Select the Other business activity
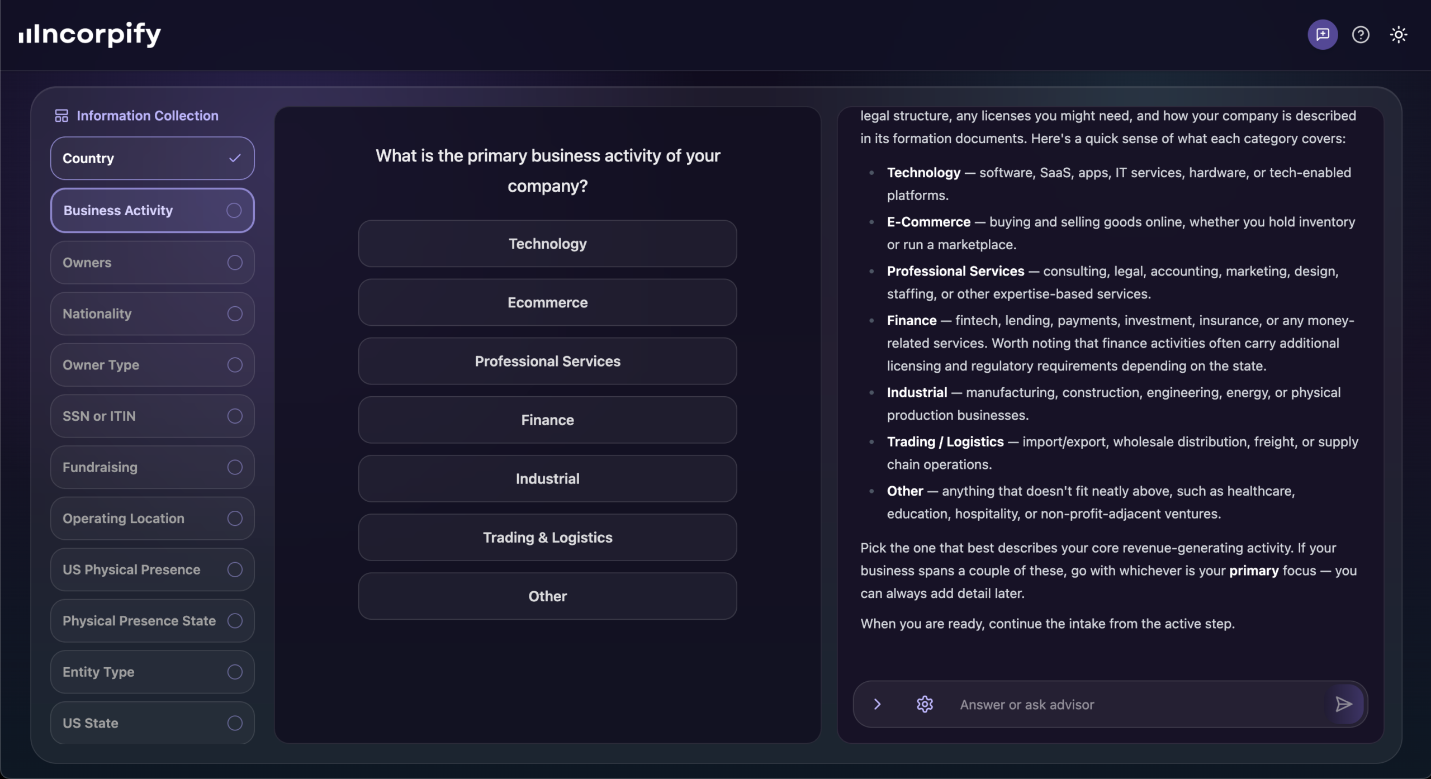This screenshot has height=779, width=1431. 547,596
